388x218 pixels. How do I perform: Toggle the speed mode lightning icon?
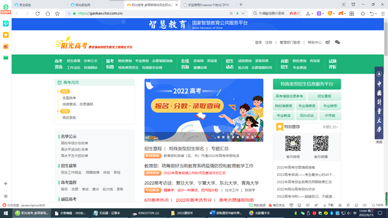[x=237, y=13]
